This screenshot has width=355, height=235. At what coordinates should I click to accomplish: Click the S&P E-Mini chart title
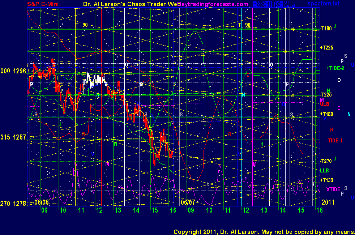[43, 4]
